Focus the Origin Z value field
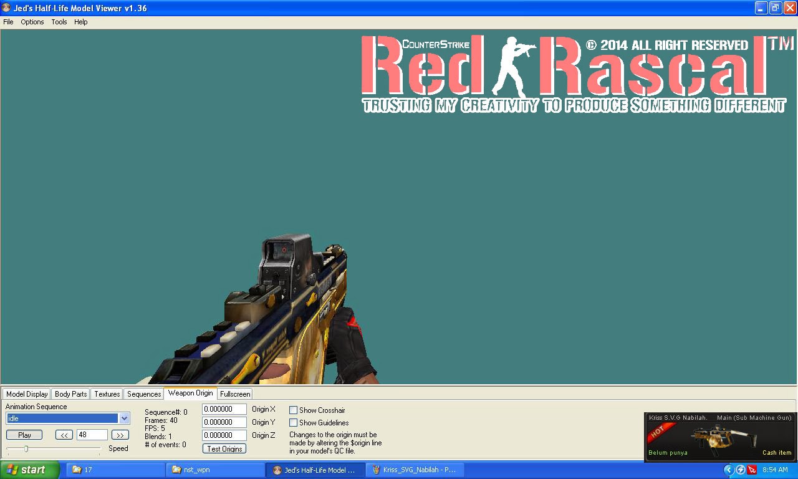Screen dimensions: 798x479 (224, 435)
